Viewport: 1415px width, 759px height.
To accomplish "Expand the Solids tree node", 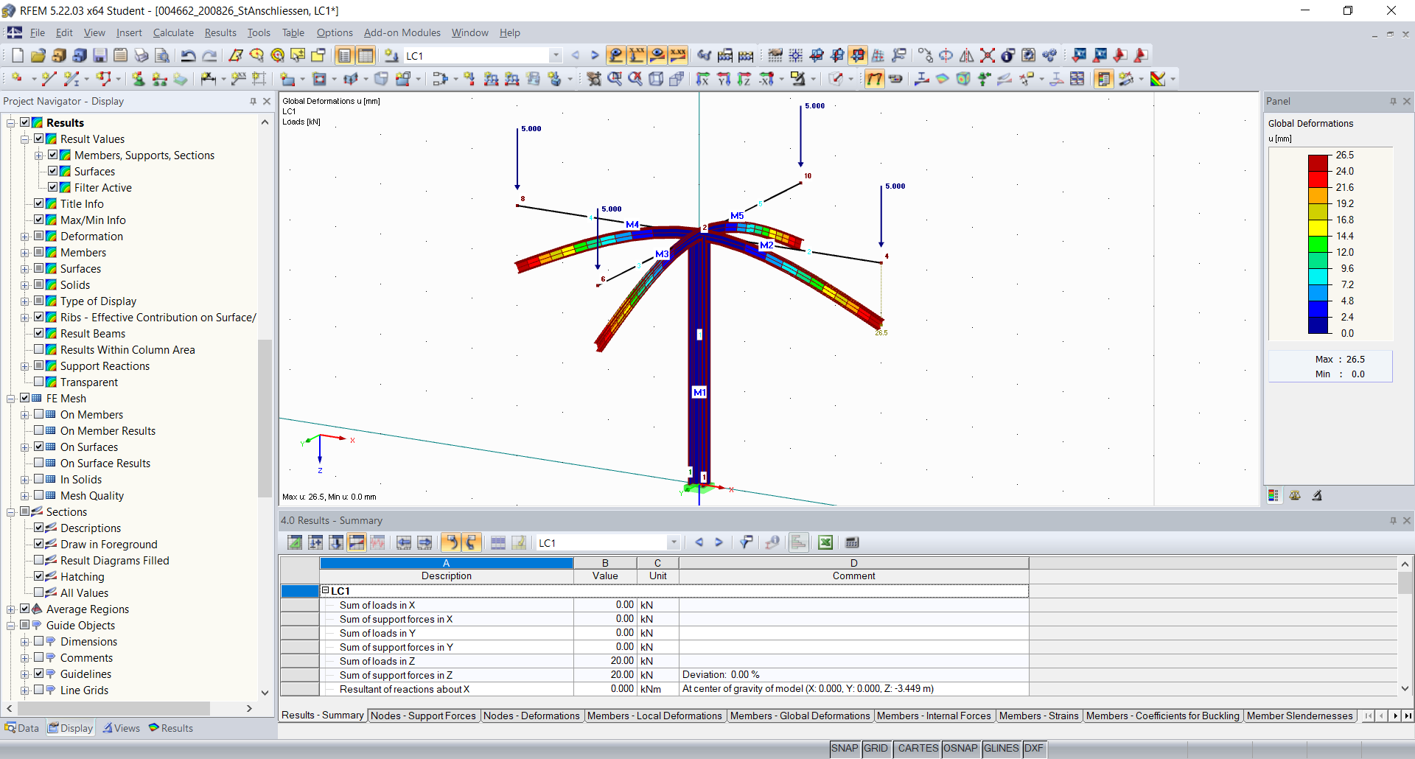I will [24, 285].
